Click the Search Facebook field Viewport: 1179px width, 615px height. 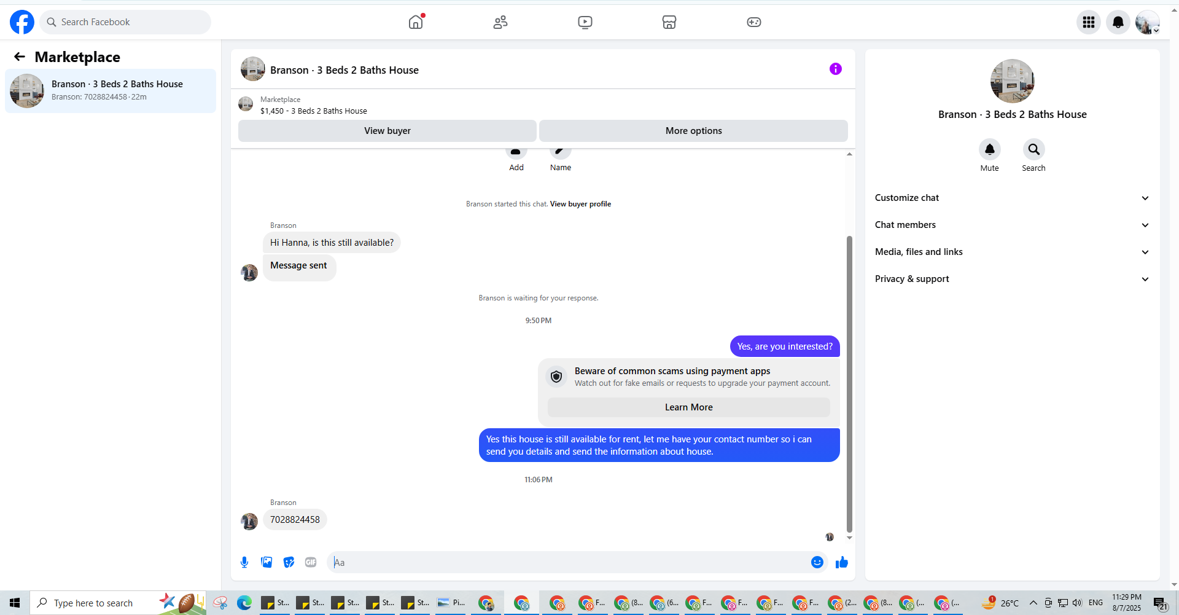[x=125, y=22]
